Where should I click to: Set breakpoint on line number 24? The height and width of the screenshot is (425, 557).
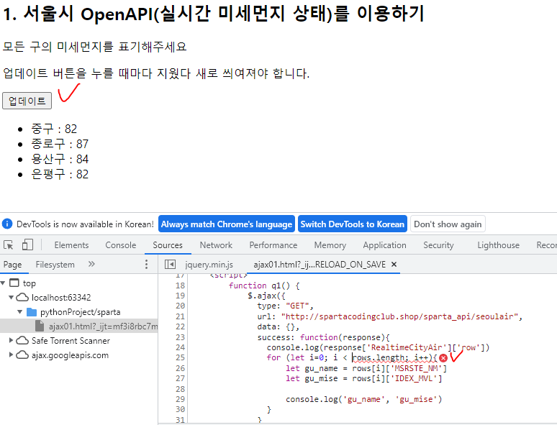(180, 347)
